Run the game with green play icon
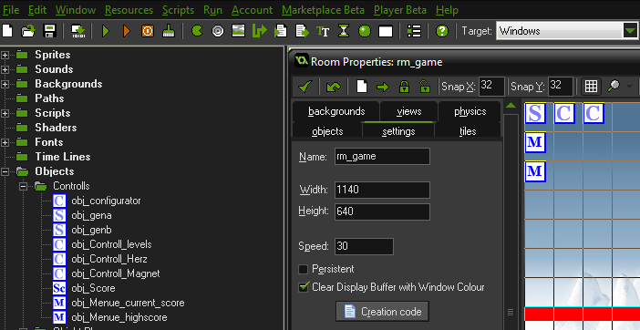 [106, 31]
